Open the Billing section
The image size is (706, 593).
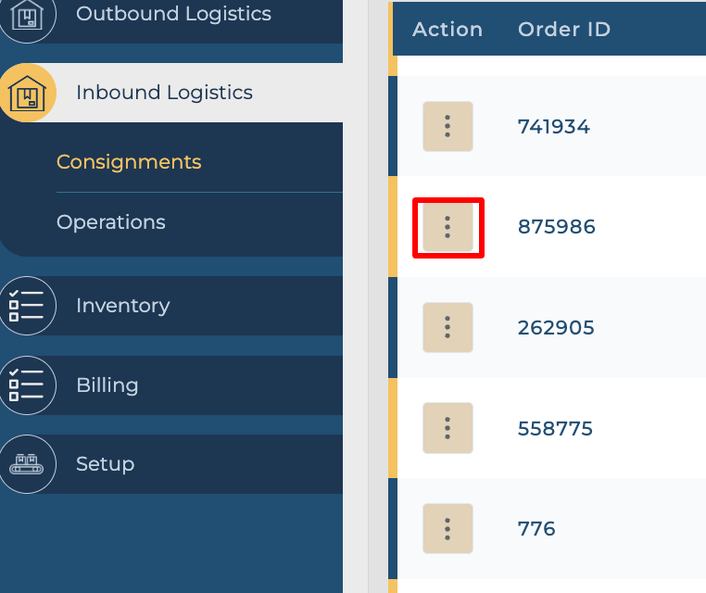(x=107, y=385)
